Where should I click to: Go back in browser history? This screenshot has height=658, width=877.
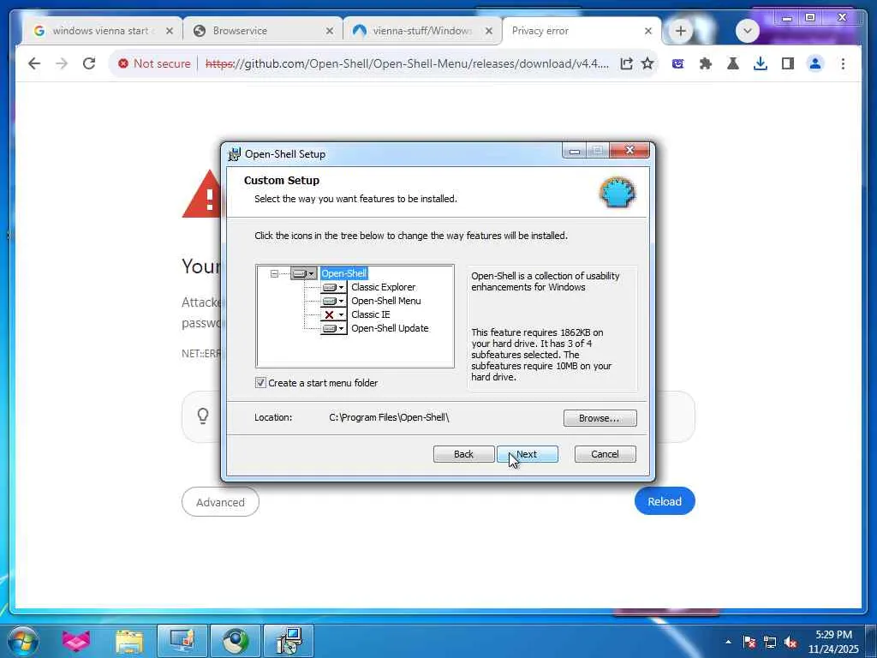pos(34,63)
